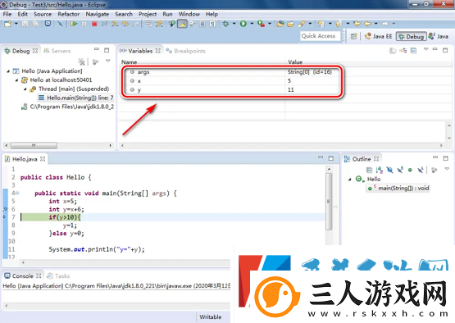The width and height of the screenshot is (455, 323).
Task: Switch to the Breakpoints tab
Action: click(x=186, y=51)
